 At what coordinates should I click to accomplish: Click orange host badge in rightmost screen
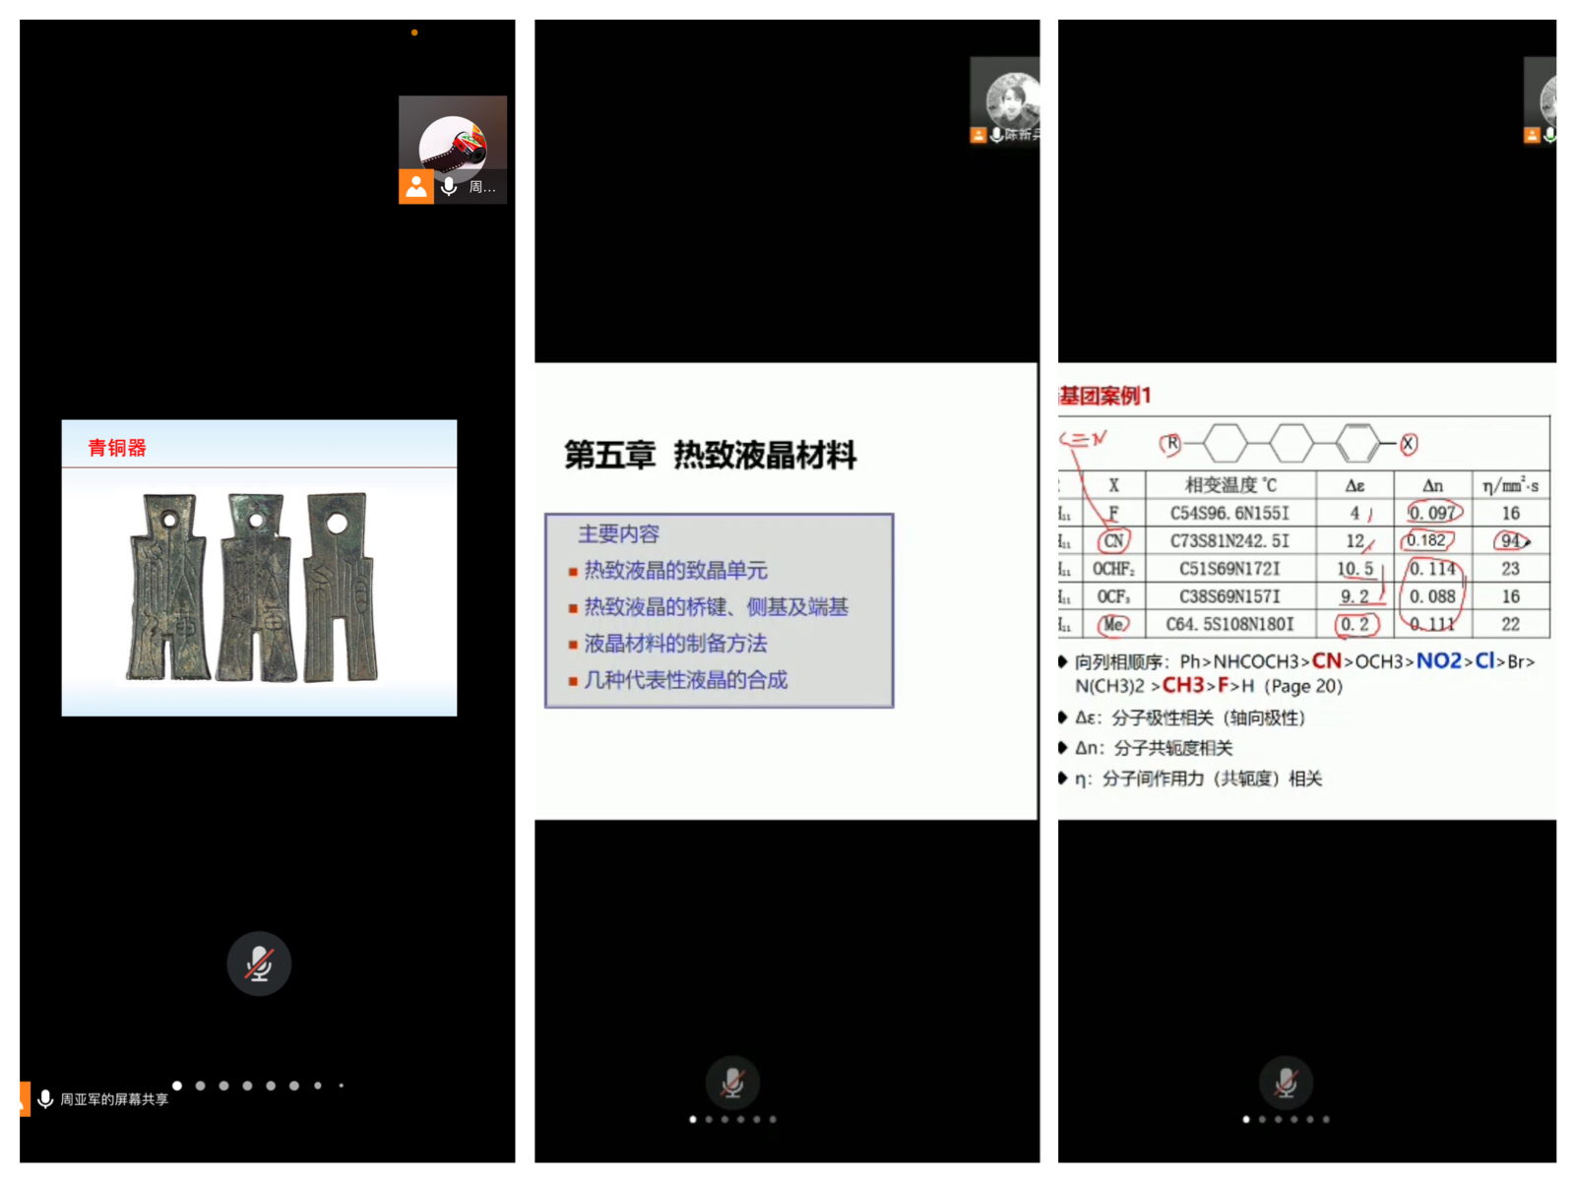[x=1532, y=135]
